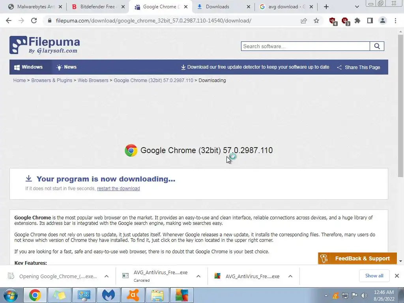Open Malwarebytes from the taskbar
Viewport: 404px width, 303px height.
tap(108, 295)
